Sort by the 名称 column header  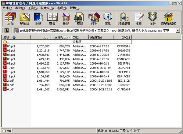tap(16, 37)
